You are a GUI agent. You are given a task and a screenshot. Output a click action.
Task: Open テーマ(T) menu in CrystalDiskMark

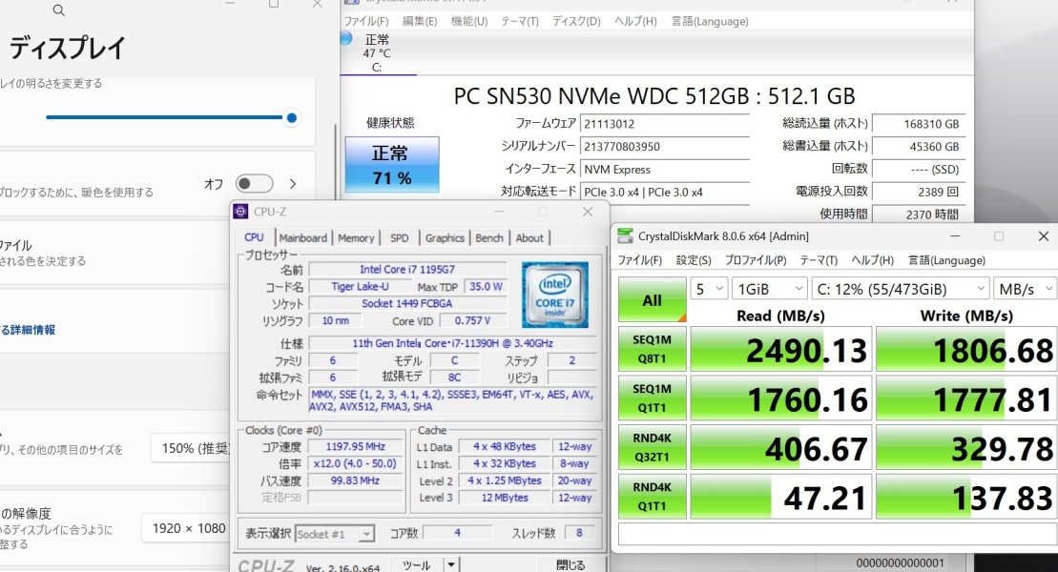click(x=819, y=260)
